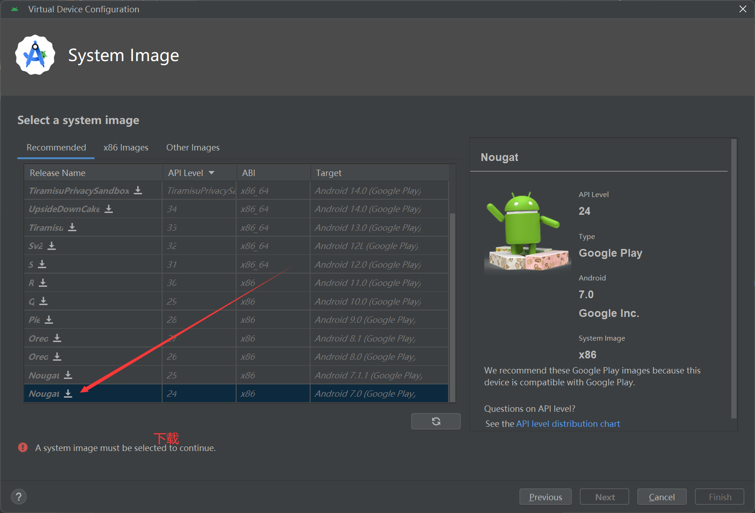
Task: Click the x86 ABI cell for API 28
Action: point(273,320)
